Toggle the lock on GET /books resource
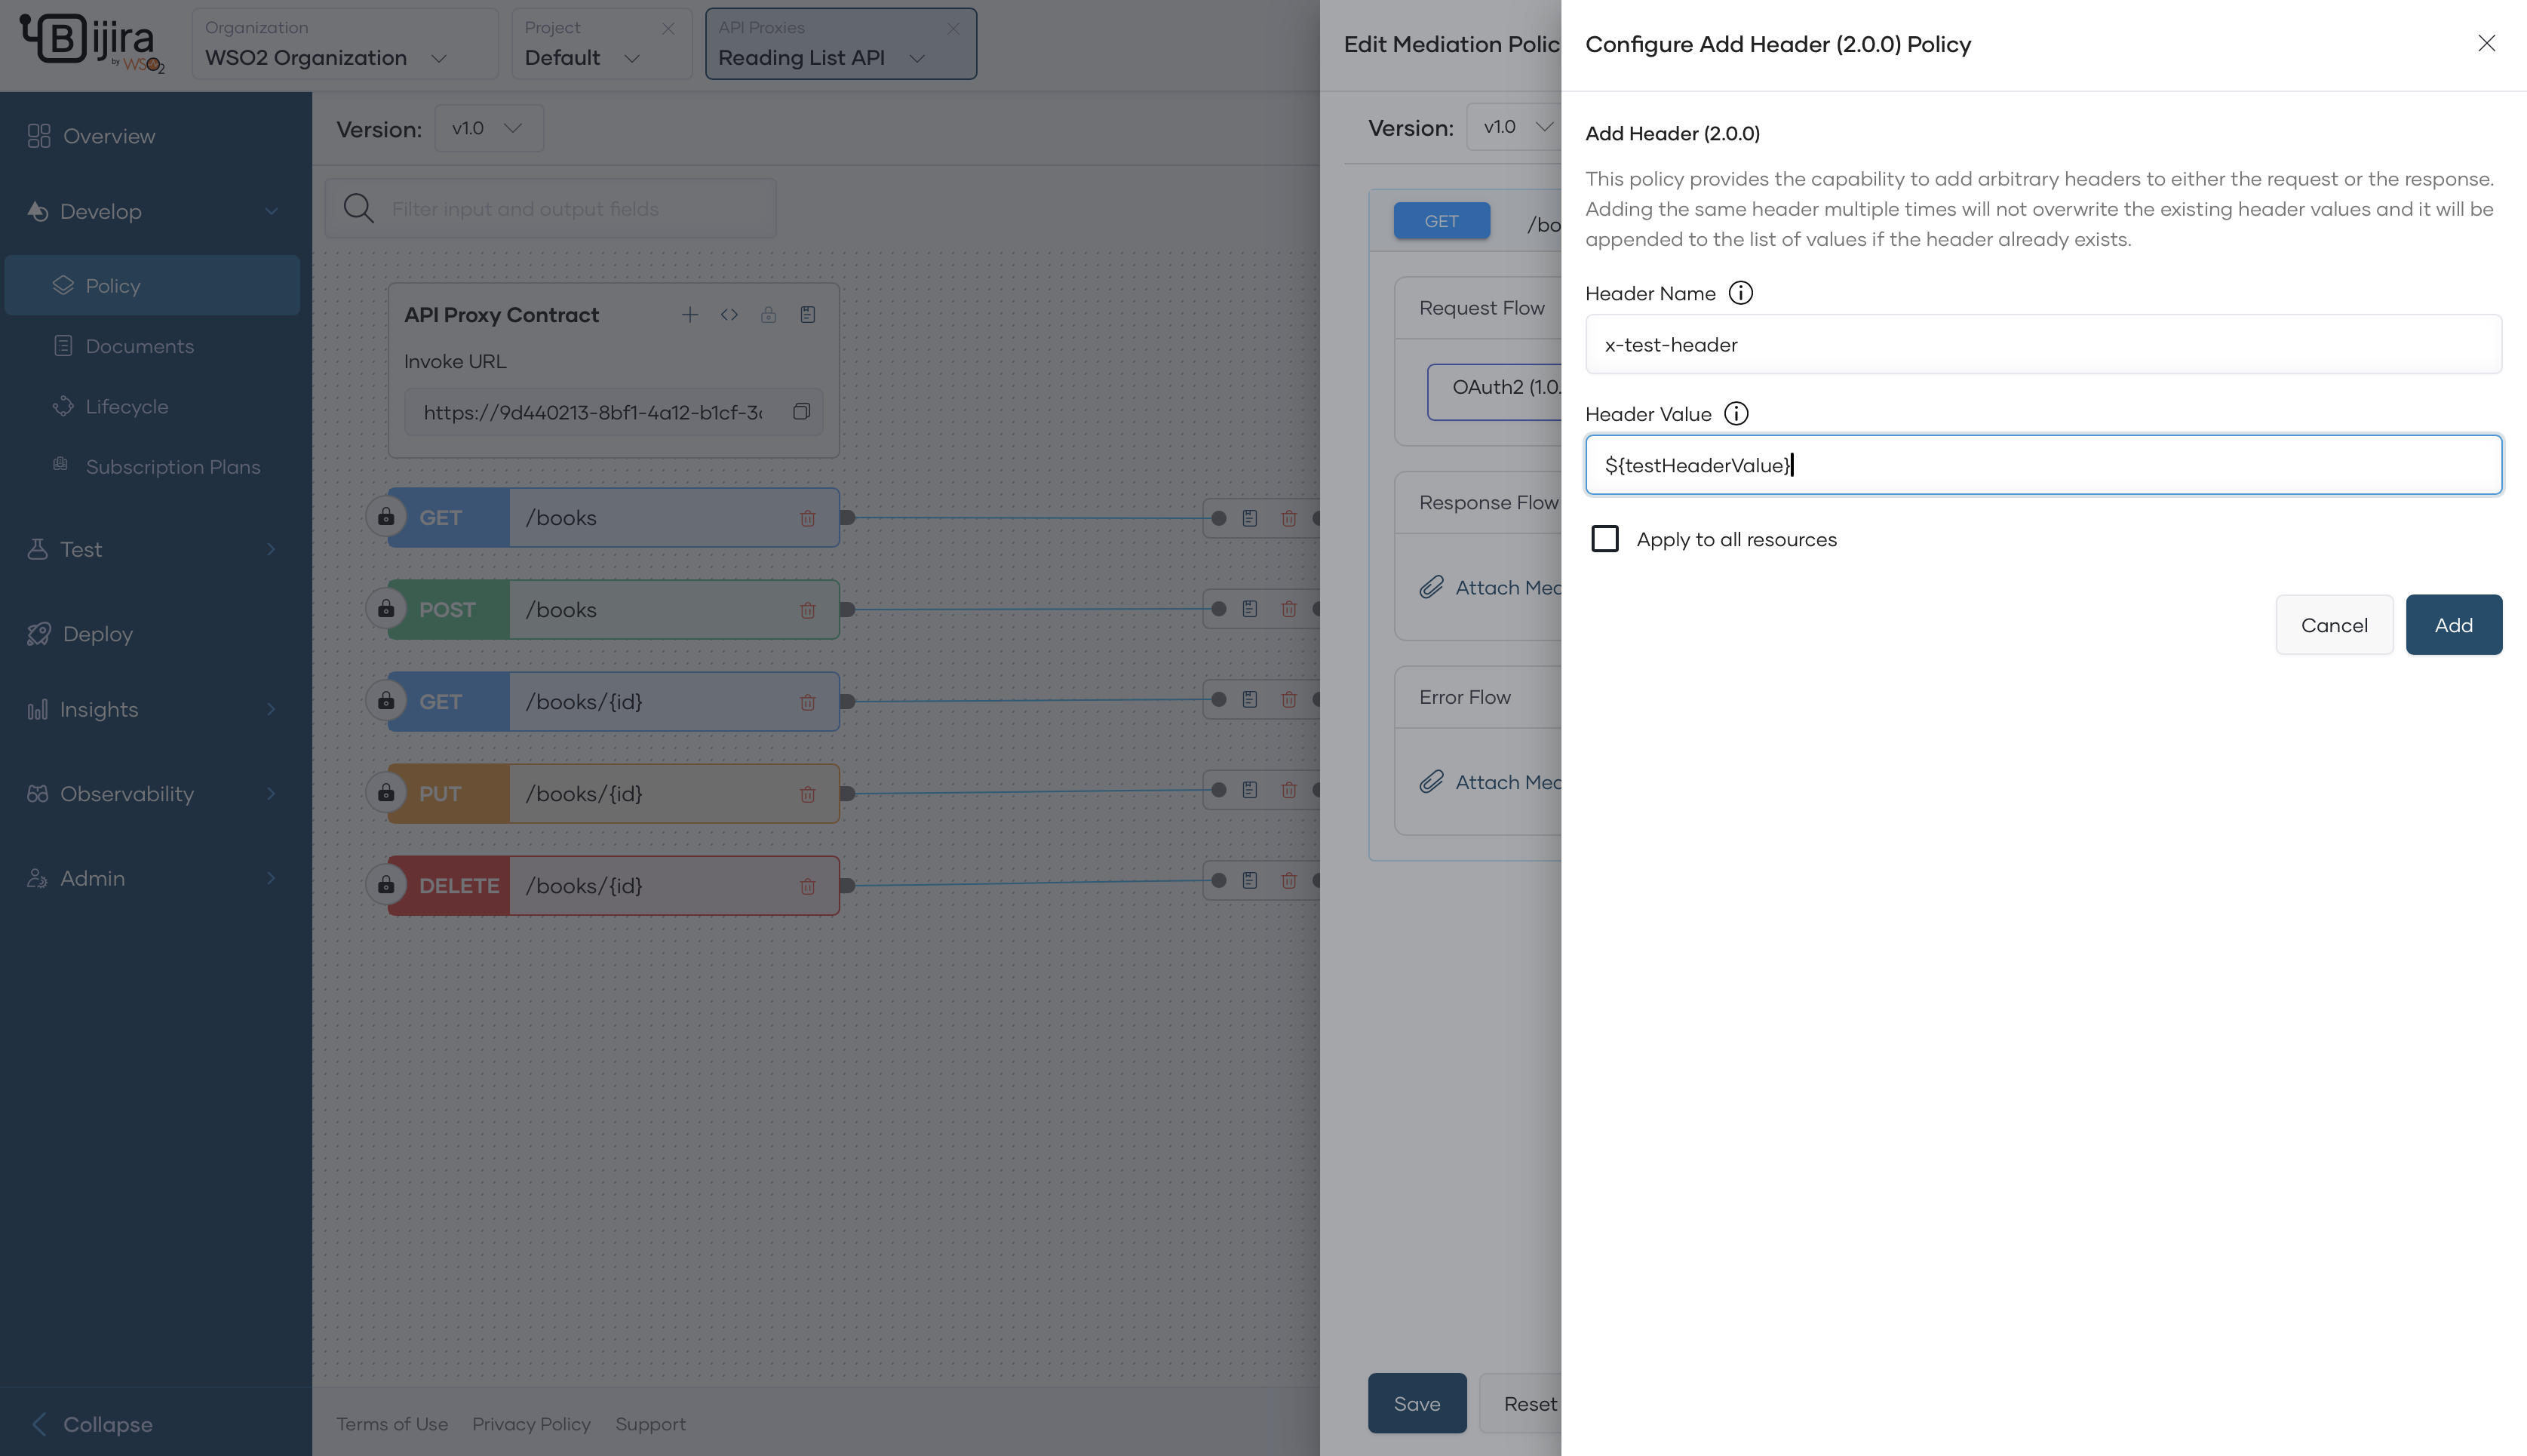The width and height of the screenshot is (2527, 1456). tap(386, 517)
